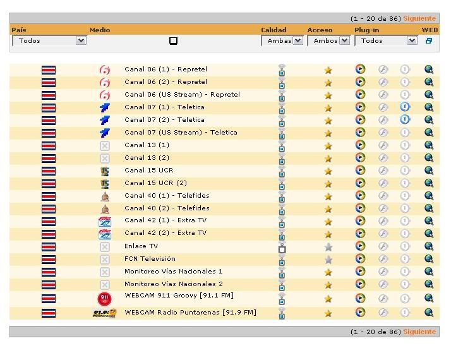Click the TV screen icon under Medio
The width and height of the screenshot is (451, 348).
tap(173, 41)
